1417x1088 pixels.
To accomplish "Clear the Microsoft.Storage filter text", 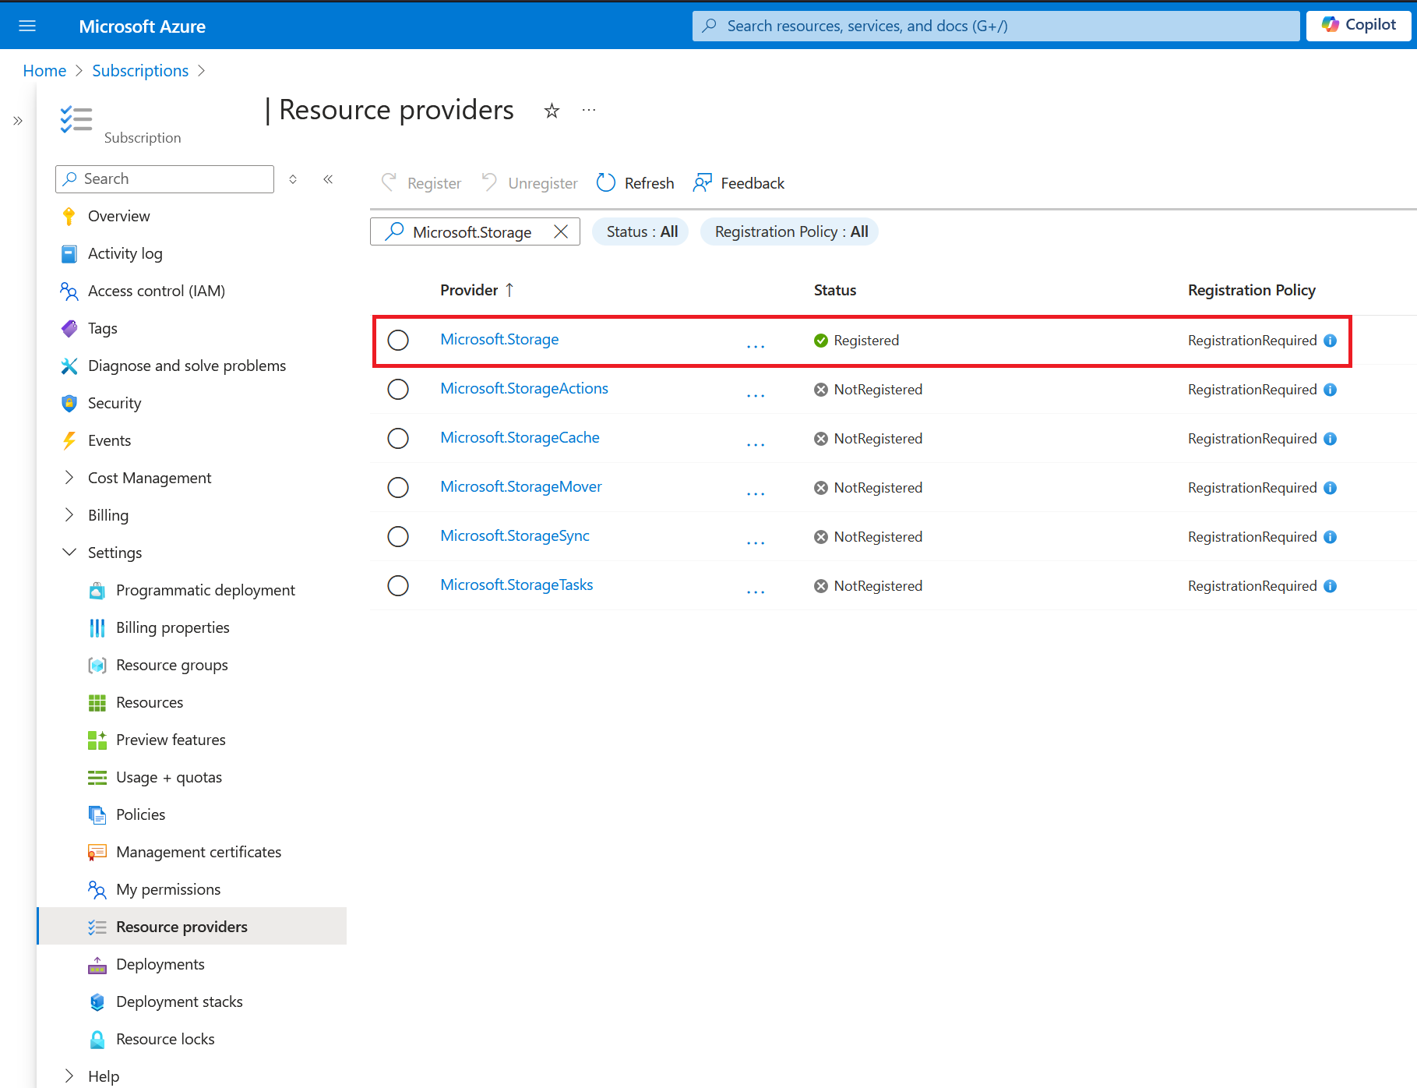I will click(x=561, y=231).
